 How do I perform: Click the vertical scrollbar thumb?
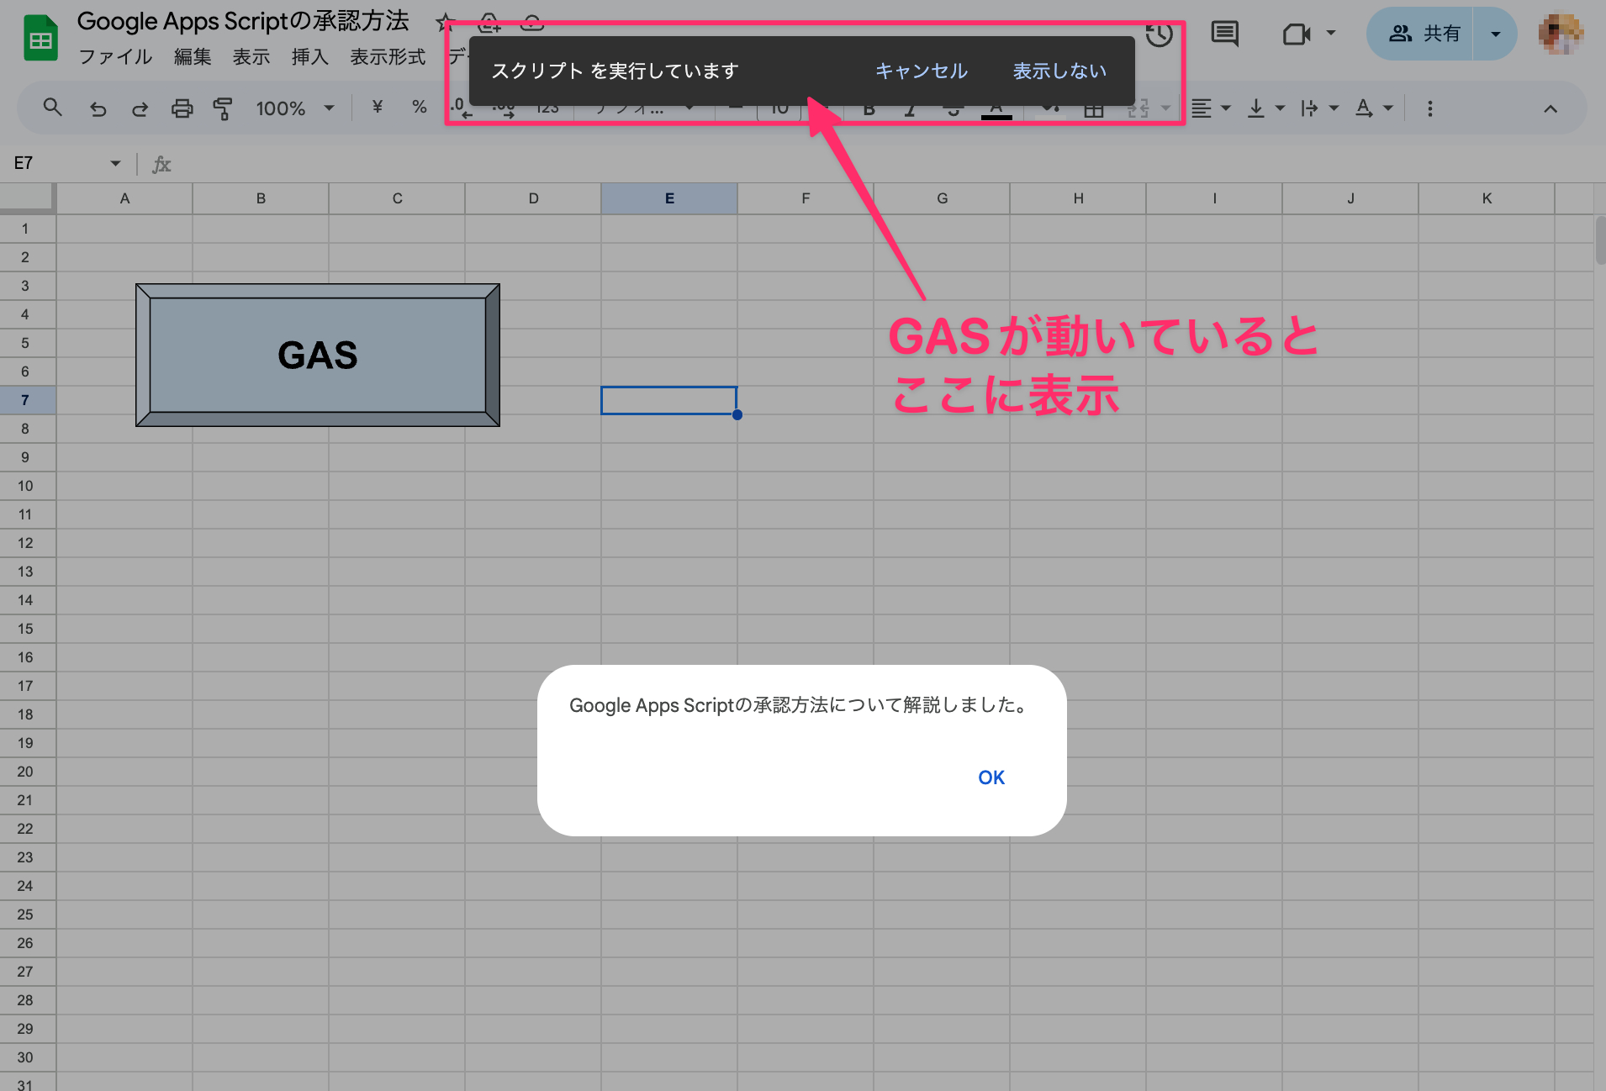click(x=1599, y=240)
